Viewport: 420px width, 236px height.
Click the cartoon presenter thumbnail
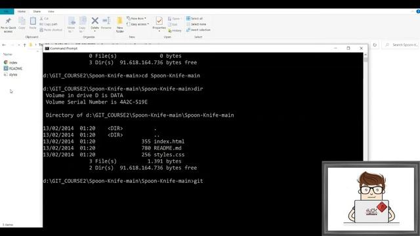click(x=371, y=199)
